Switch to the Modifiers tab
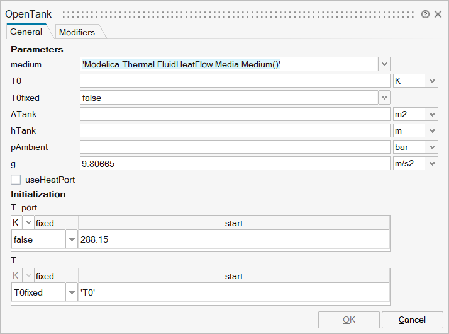Viewport: 449px width, 334px height. [77, 32]
